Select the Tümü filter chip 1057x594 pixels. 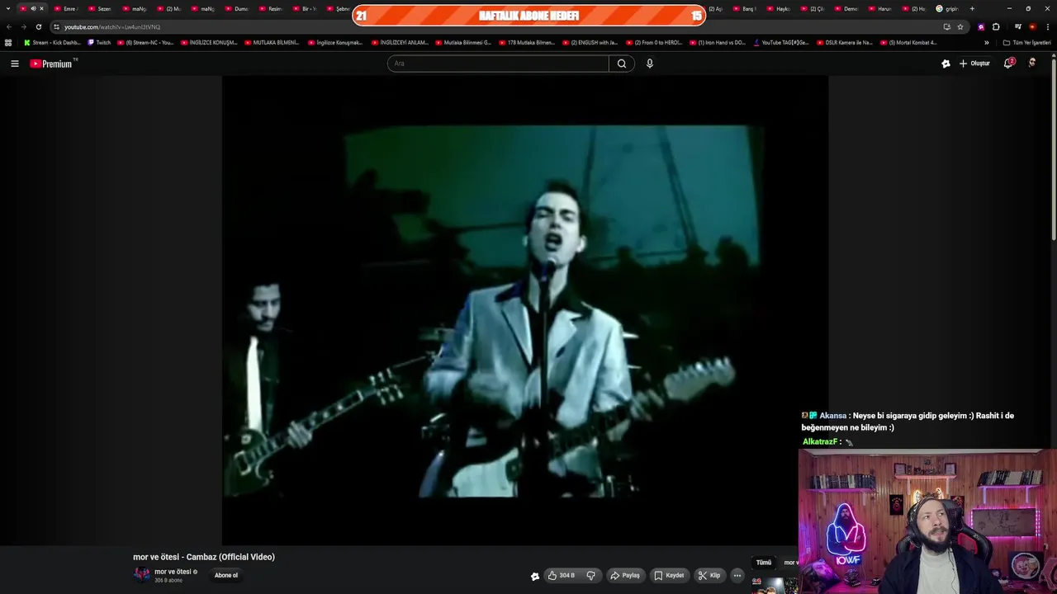[764, 563]
